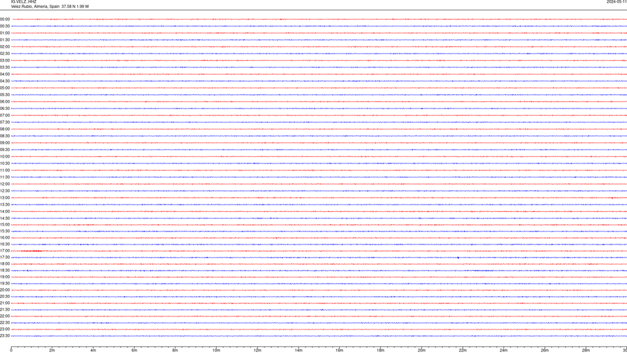Select the 21:30 trace time label
This screenshot has width=627, height=353.
click(x=5, y=310)
